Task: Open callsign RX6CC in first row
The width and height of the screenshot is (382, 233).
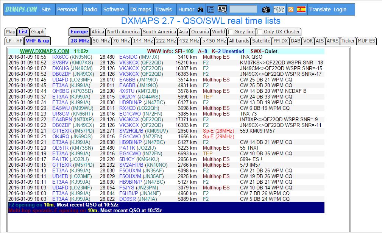Action: tap(60, 57)
